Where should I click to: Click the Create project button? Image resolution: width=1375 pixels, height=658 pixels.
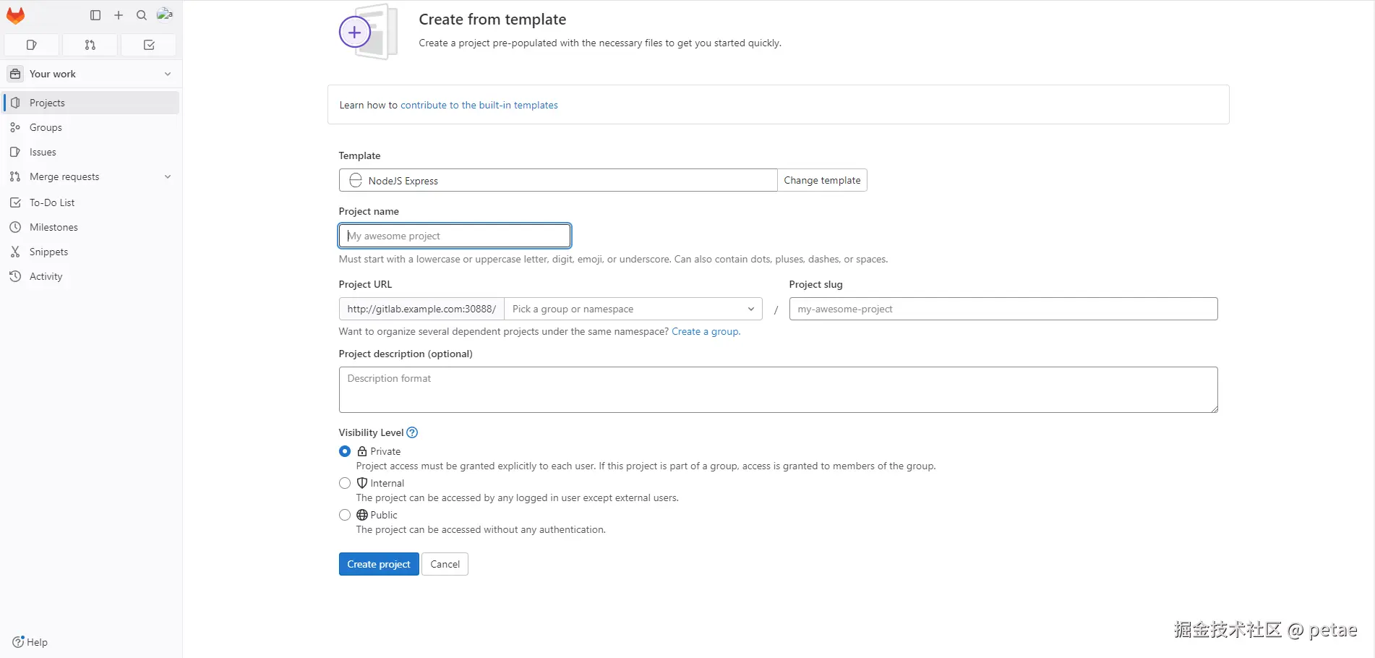click(x=378, y=564)
